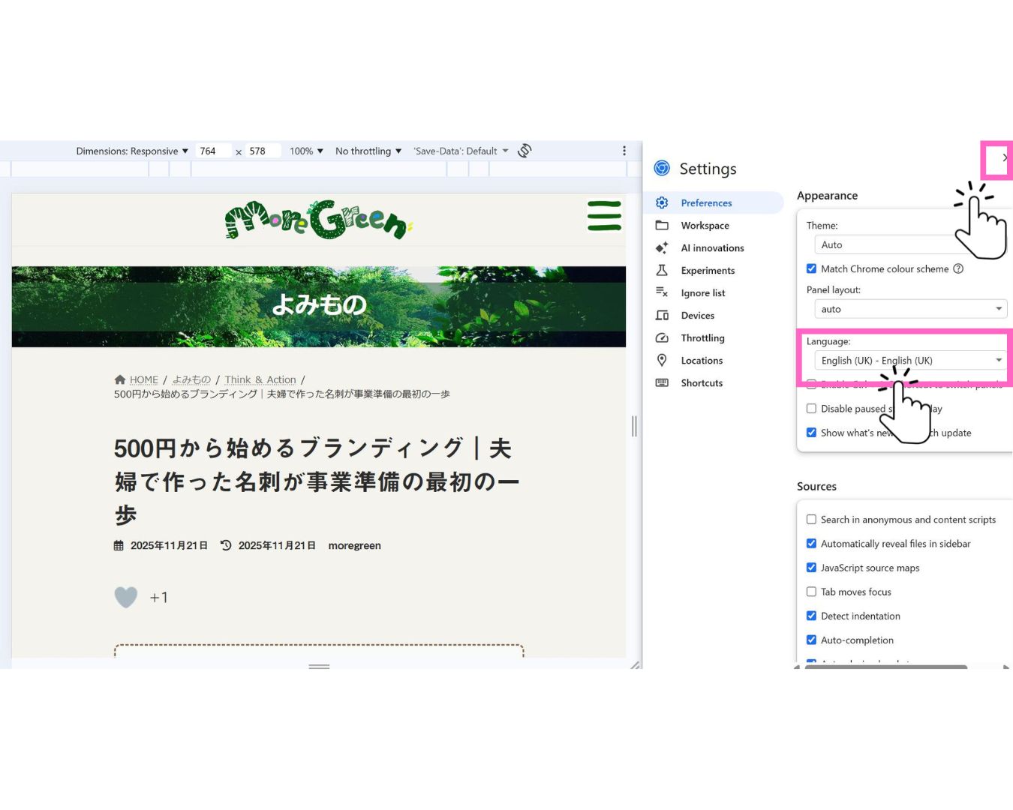Toggle Match Chrome colour scheme checkbox
This screenshot has width=1013, height=810.
(811, 268)
